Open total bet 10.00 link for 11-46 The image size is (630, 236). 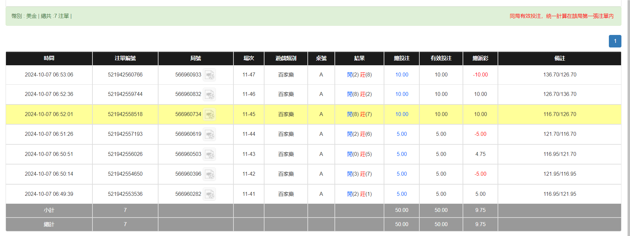pyautogui.click(x=402, y=94)
